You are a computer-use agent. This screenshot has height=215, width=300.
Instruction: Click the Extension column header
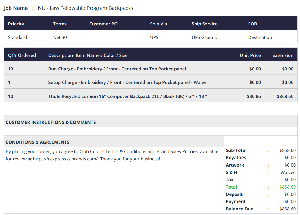[283, 55]
